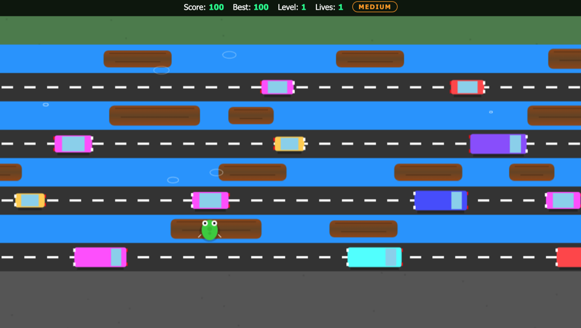Click the short log next to the longest log
This screenshot has height=328, width=581.
[251, 116]
